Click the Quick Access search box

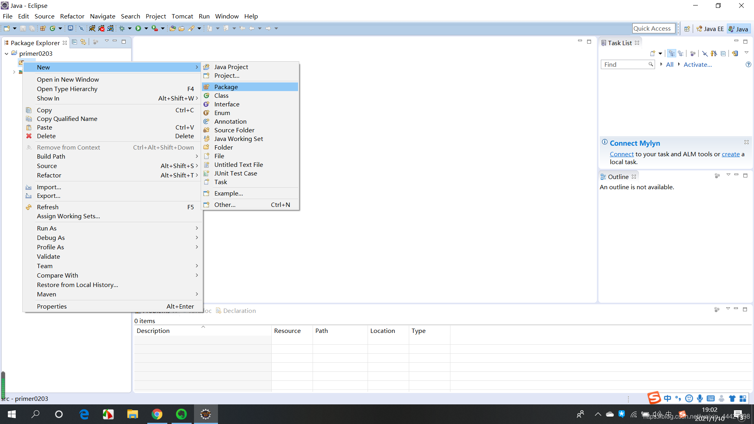pyautogui.click(x=653, y=28)
